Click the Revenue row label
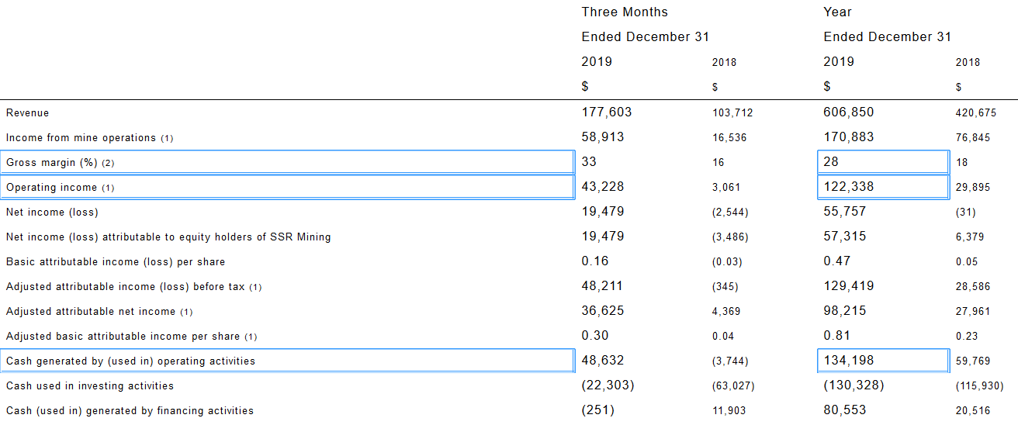The image size is (1018, 432). click(x=27, y=113)
